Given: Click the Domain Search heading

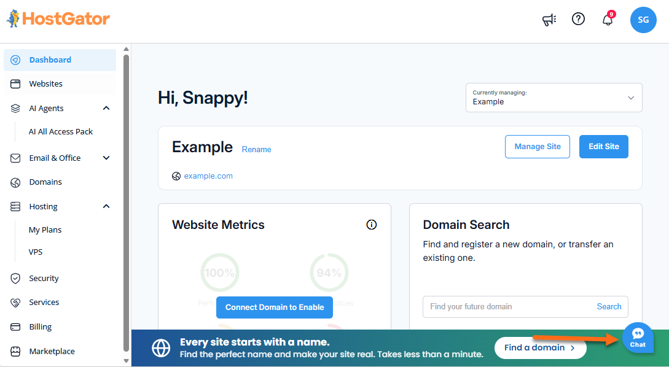Looking at the screenshot, I should [466, 225].
